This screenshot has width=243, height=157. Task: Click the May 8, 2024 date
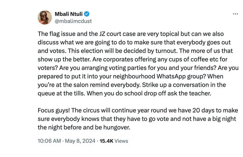80,141
